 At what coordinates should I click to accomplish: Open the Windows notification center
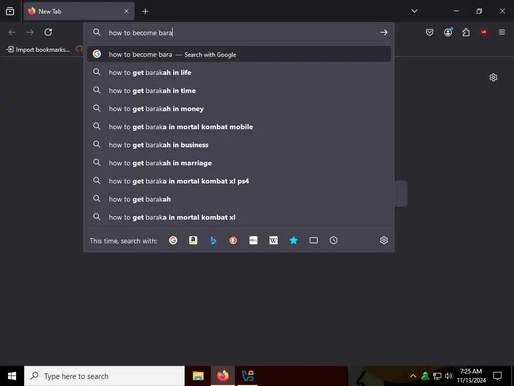[497, 376]
